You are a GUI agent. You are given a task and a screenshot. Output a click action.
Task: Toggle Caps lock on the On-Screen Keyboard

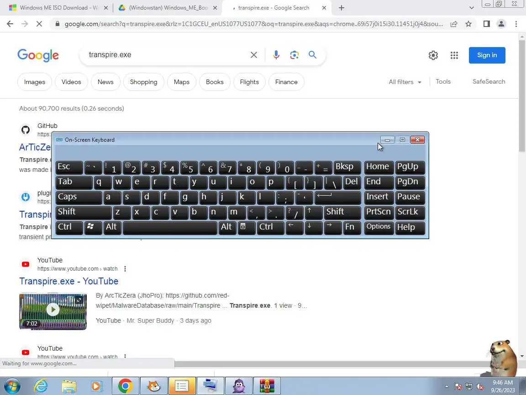[79, 197]
